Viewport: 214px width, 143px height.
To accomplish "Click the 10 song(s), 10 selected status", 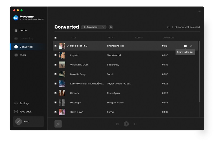I will pyautogui.click(x=188, y=27).
